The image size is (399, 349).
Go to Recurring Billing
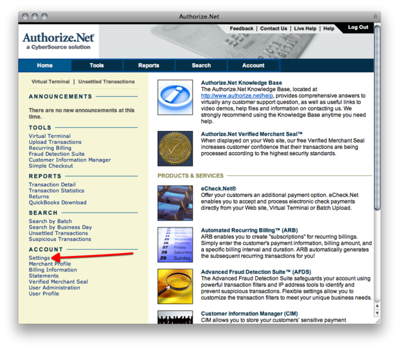point(50,148)
